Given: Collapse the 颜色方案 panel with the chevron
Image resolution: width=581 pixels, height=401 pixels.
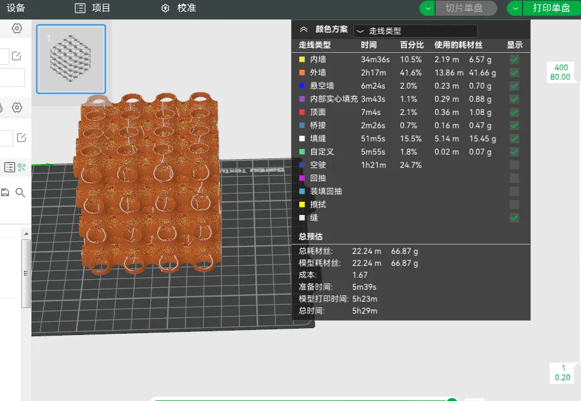Looking at the screenshot, I should pyautogui.click(x=304, y=30).
